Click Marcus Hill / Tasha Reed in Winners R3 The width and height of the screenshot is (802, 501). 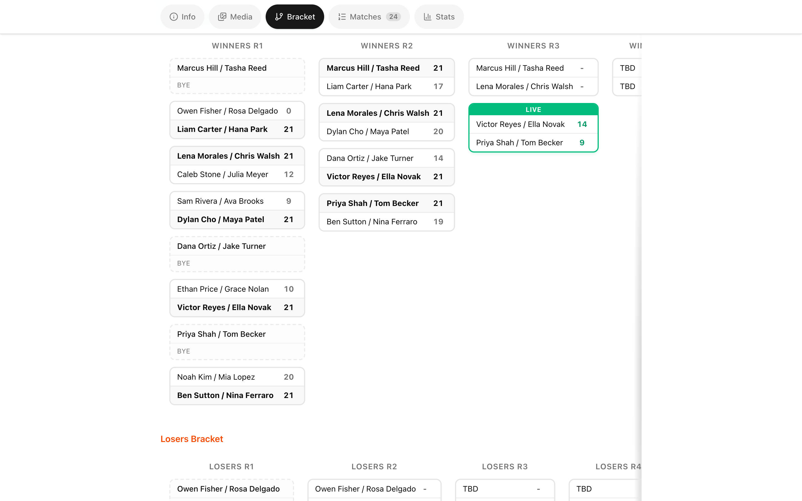pyautogui.click(x=533, y=68)
